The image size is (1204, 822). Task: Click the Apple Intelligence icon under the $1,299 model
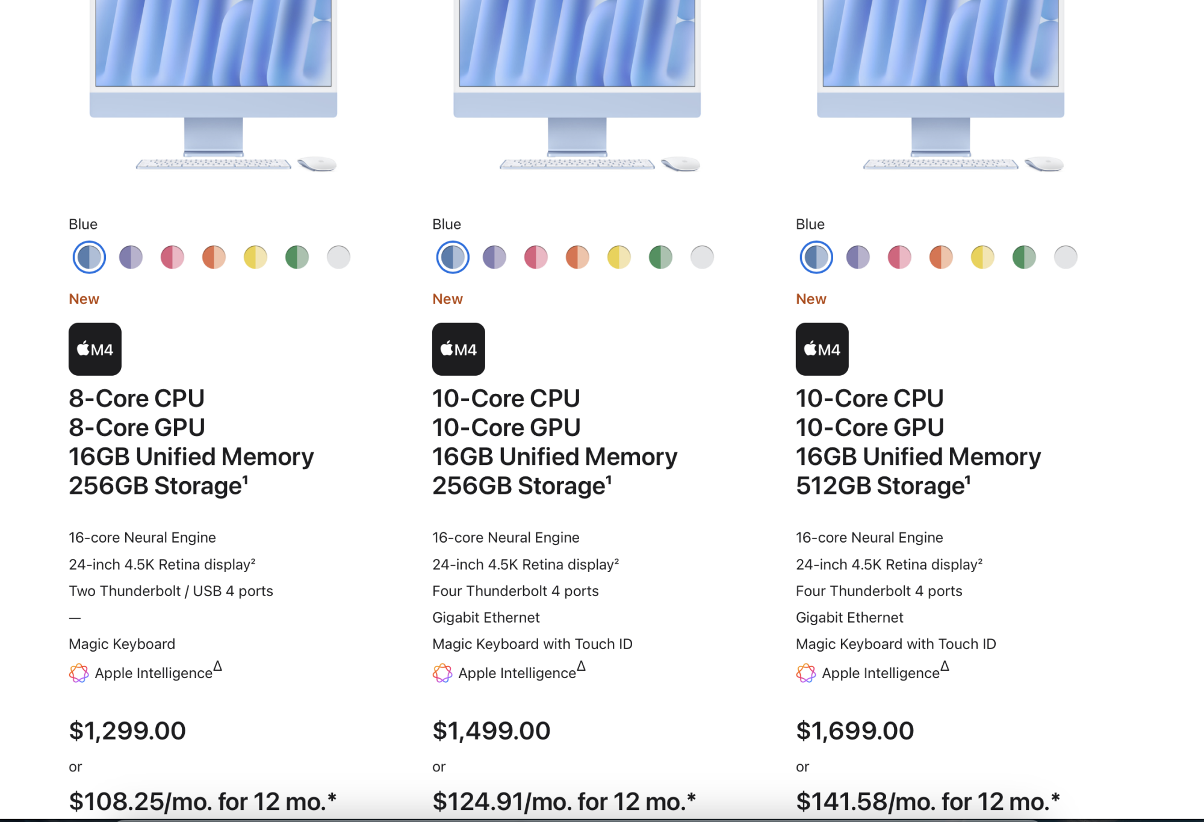click(79, 673)
